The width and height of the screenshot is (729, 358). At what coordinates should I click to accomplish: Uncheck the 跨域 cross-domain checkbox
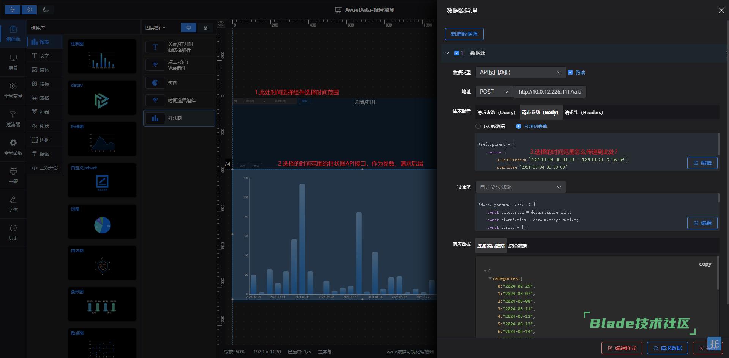[570, 72]
